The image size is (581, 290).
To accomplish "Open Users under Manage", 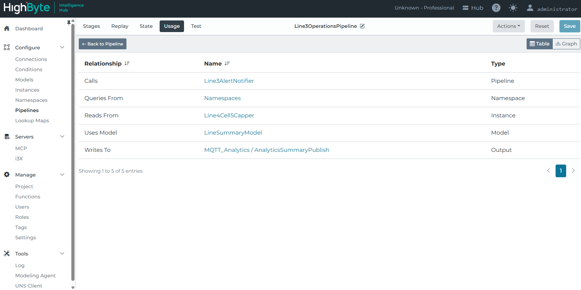I will pos(22,207).
